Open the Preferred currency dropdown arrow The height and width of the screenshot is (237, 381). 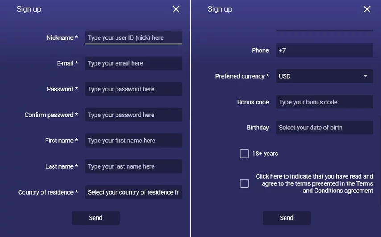point(365,76)
